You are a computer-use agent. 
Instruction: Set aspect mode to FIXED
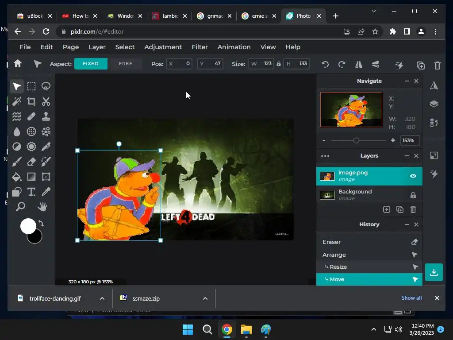[91, 64]
